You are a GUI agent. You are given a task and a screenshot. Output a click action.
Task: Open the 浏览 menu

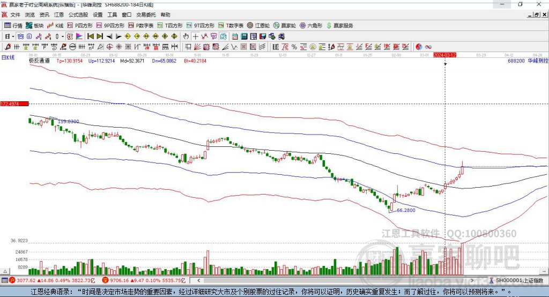(30, 14)
